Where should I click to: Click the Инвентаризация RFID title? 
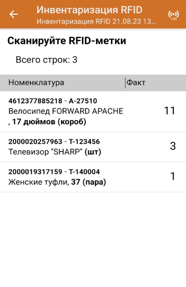(89, 10)
